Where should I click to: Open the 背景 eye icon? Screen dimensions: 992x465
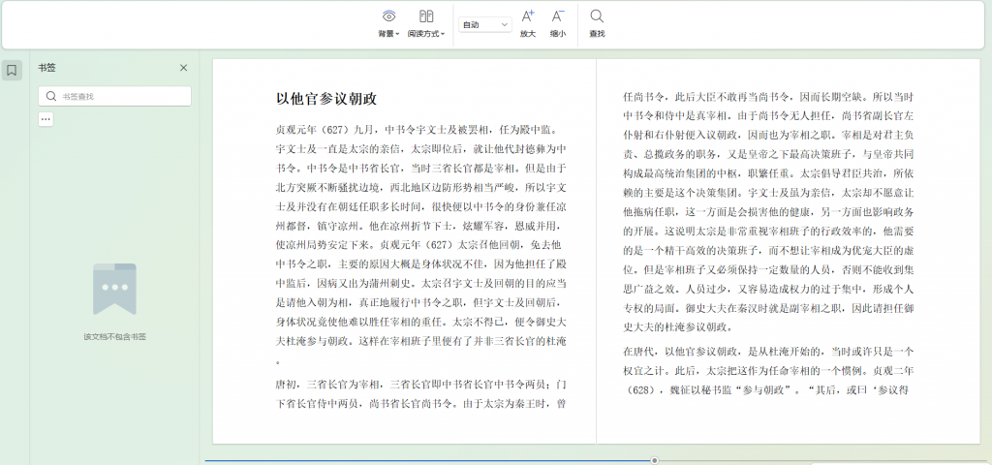tap(388, 16)
